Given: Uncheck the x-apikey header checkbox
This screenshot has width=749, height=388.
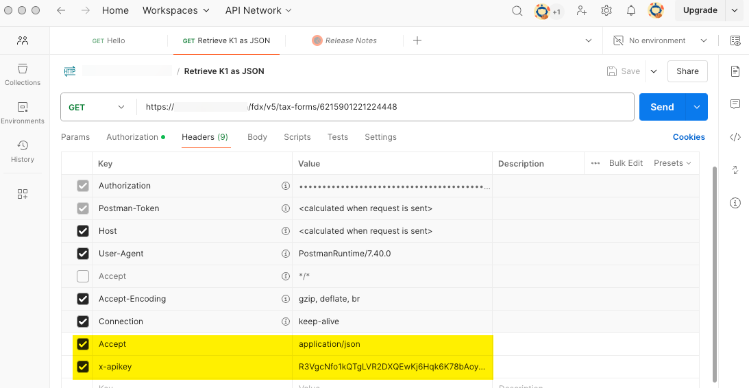Looking at the screenshot, I should click(83, 367).
